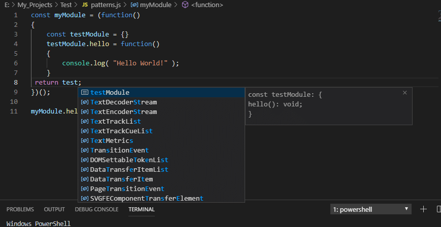Click patterns.js in breadcrumb
Viewport: 441px width, 227px height.
[x=106, y=5]
